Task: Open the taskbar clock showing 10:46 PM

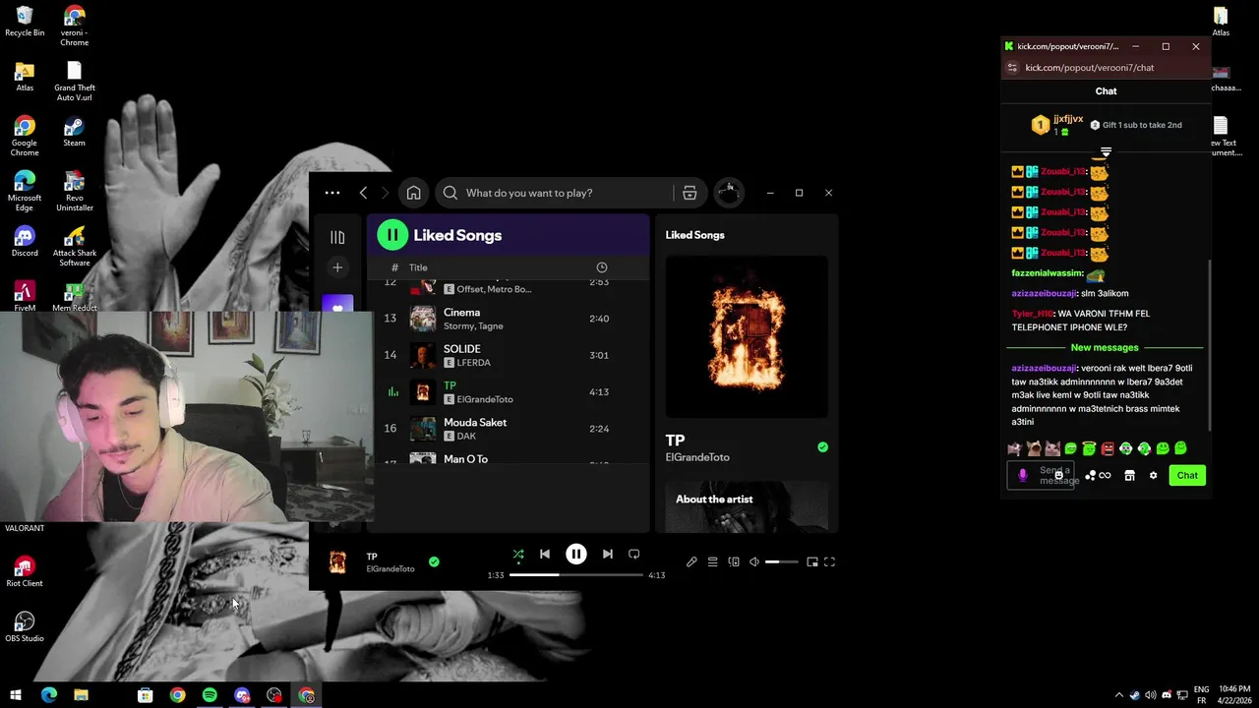Action: tap(1234, 695)
